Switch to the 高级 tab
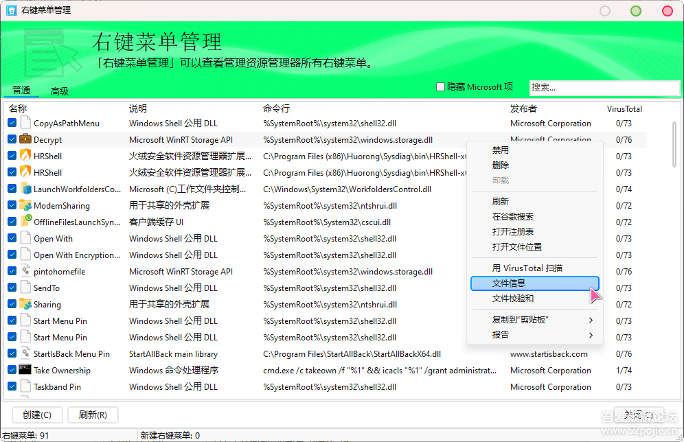This screenshot has width=684, height=442. pos(59,91)
